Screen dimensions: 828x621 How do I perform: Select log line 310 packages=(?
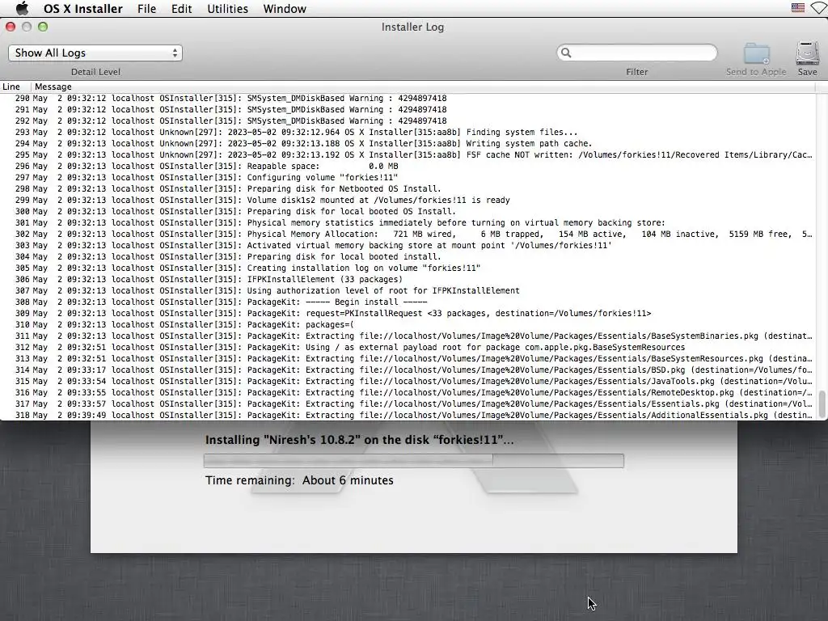click(408, 325)
